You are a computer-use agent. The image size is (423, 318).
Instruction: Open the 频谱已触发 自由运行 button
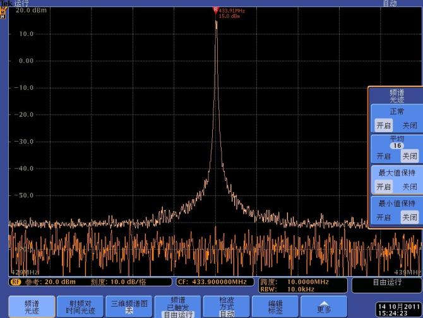pos(178,307)
